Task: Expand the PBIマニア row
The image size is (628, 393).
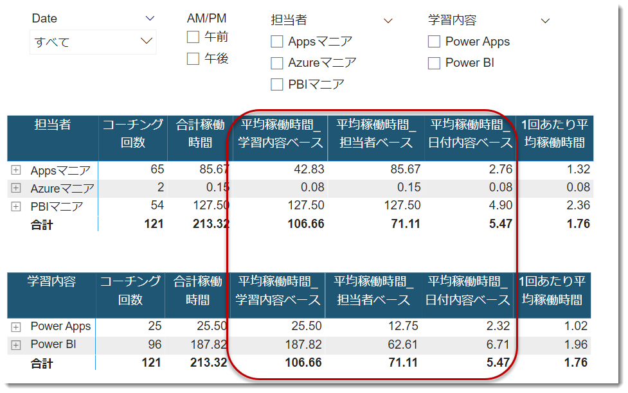Action: [x=15, y=207]
